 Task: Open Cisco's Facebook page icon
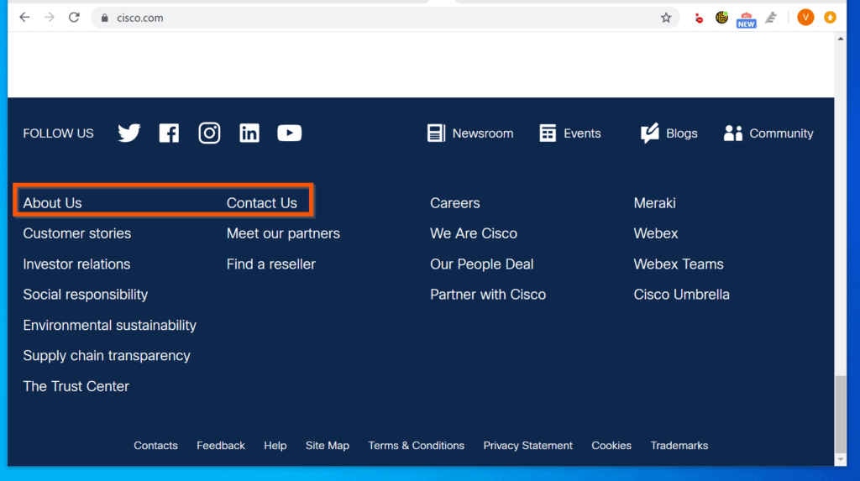(x=169, y=133)
